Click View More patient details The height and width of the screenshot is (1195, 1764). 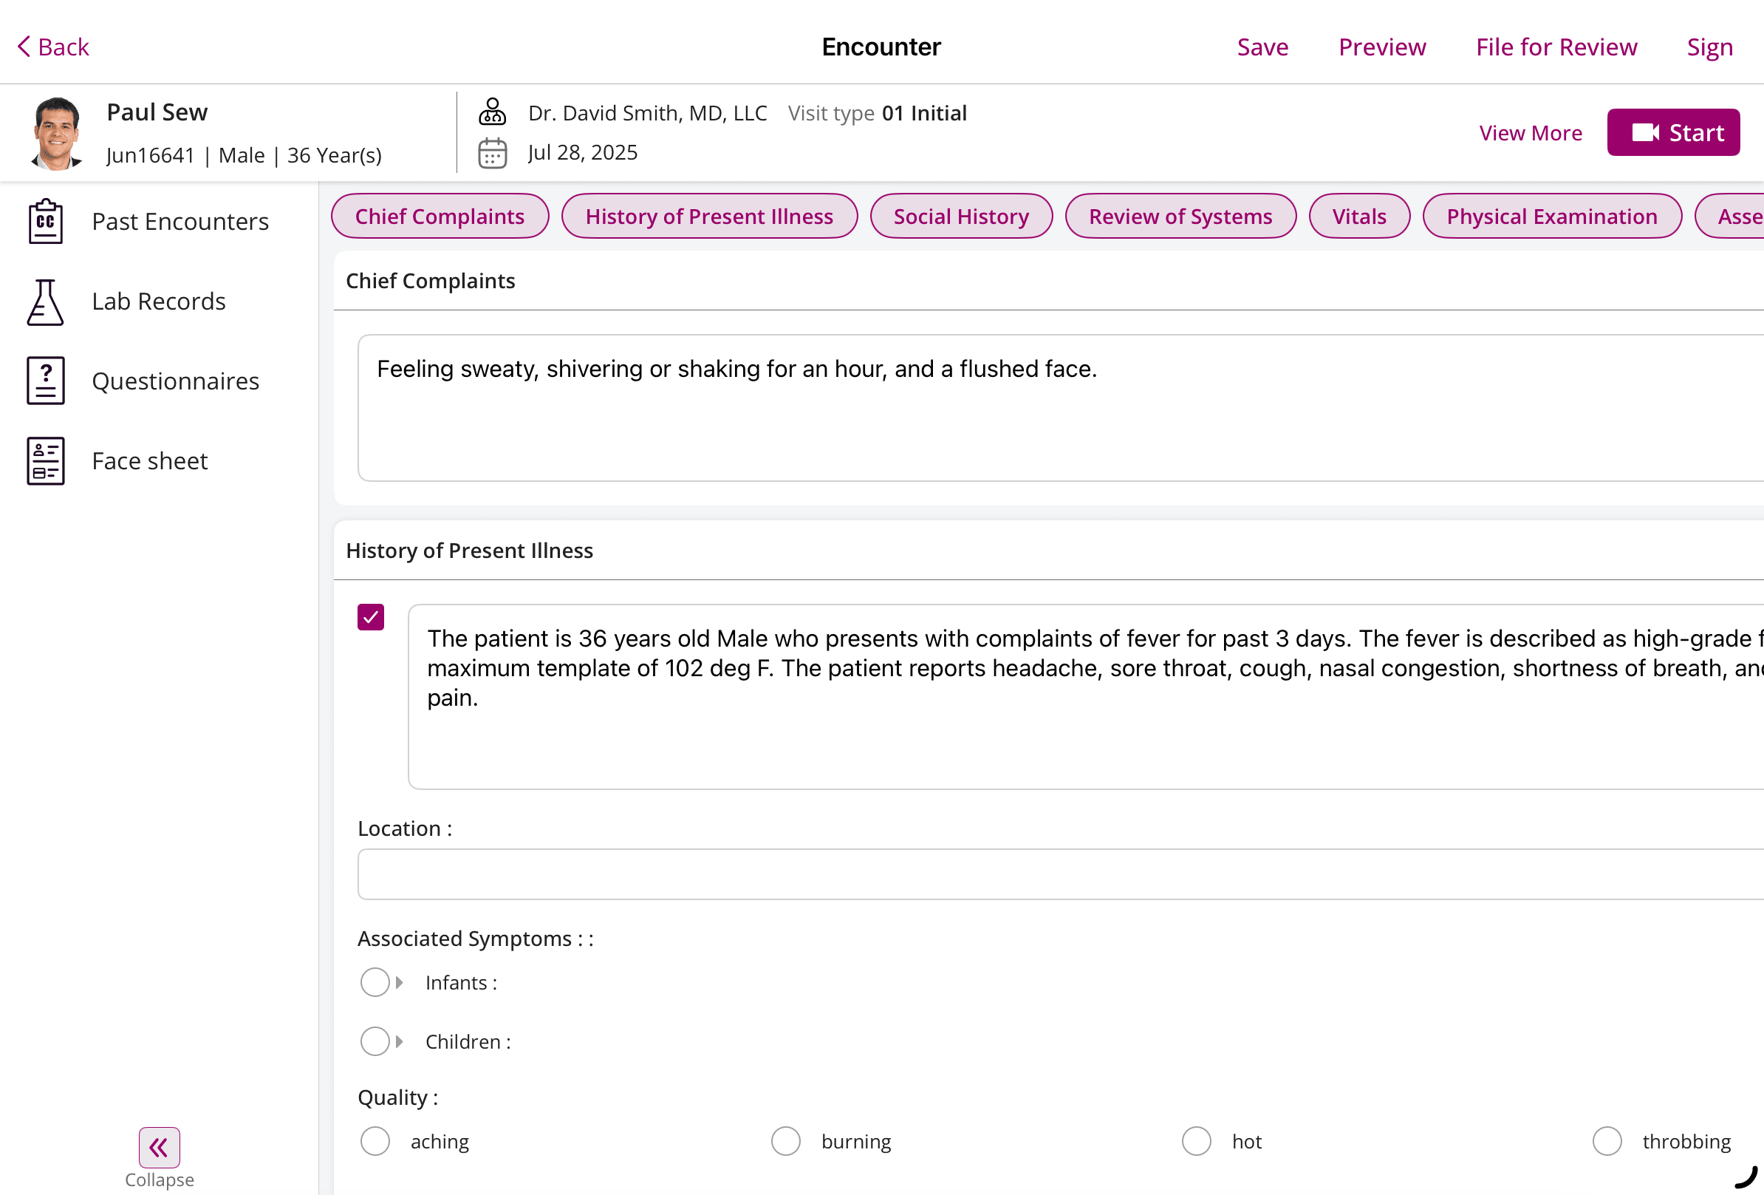1531,133
